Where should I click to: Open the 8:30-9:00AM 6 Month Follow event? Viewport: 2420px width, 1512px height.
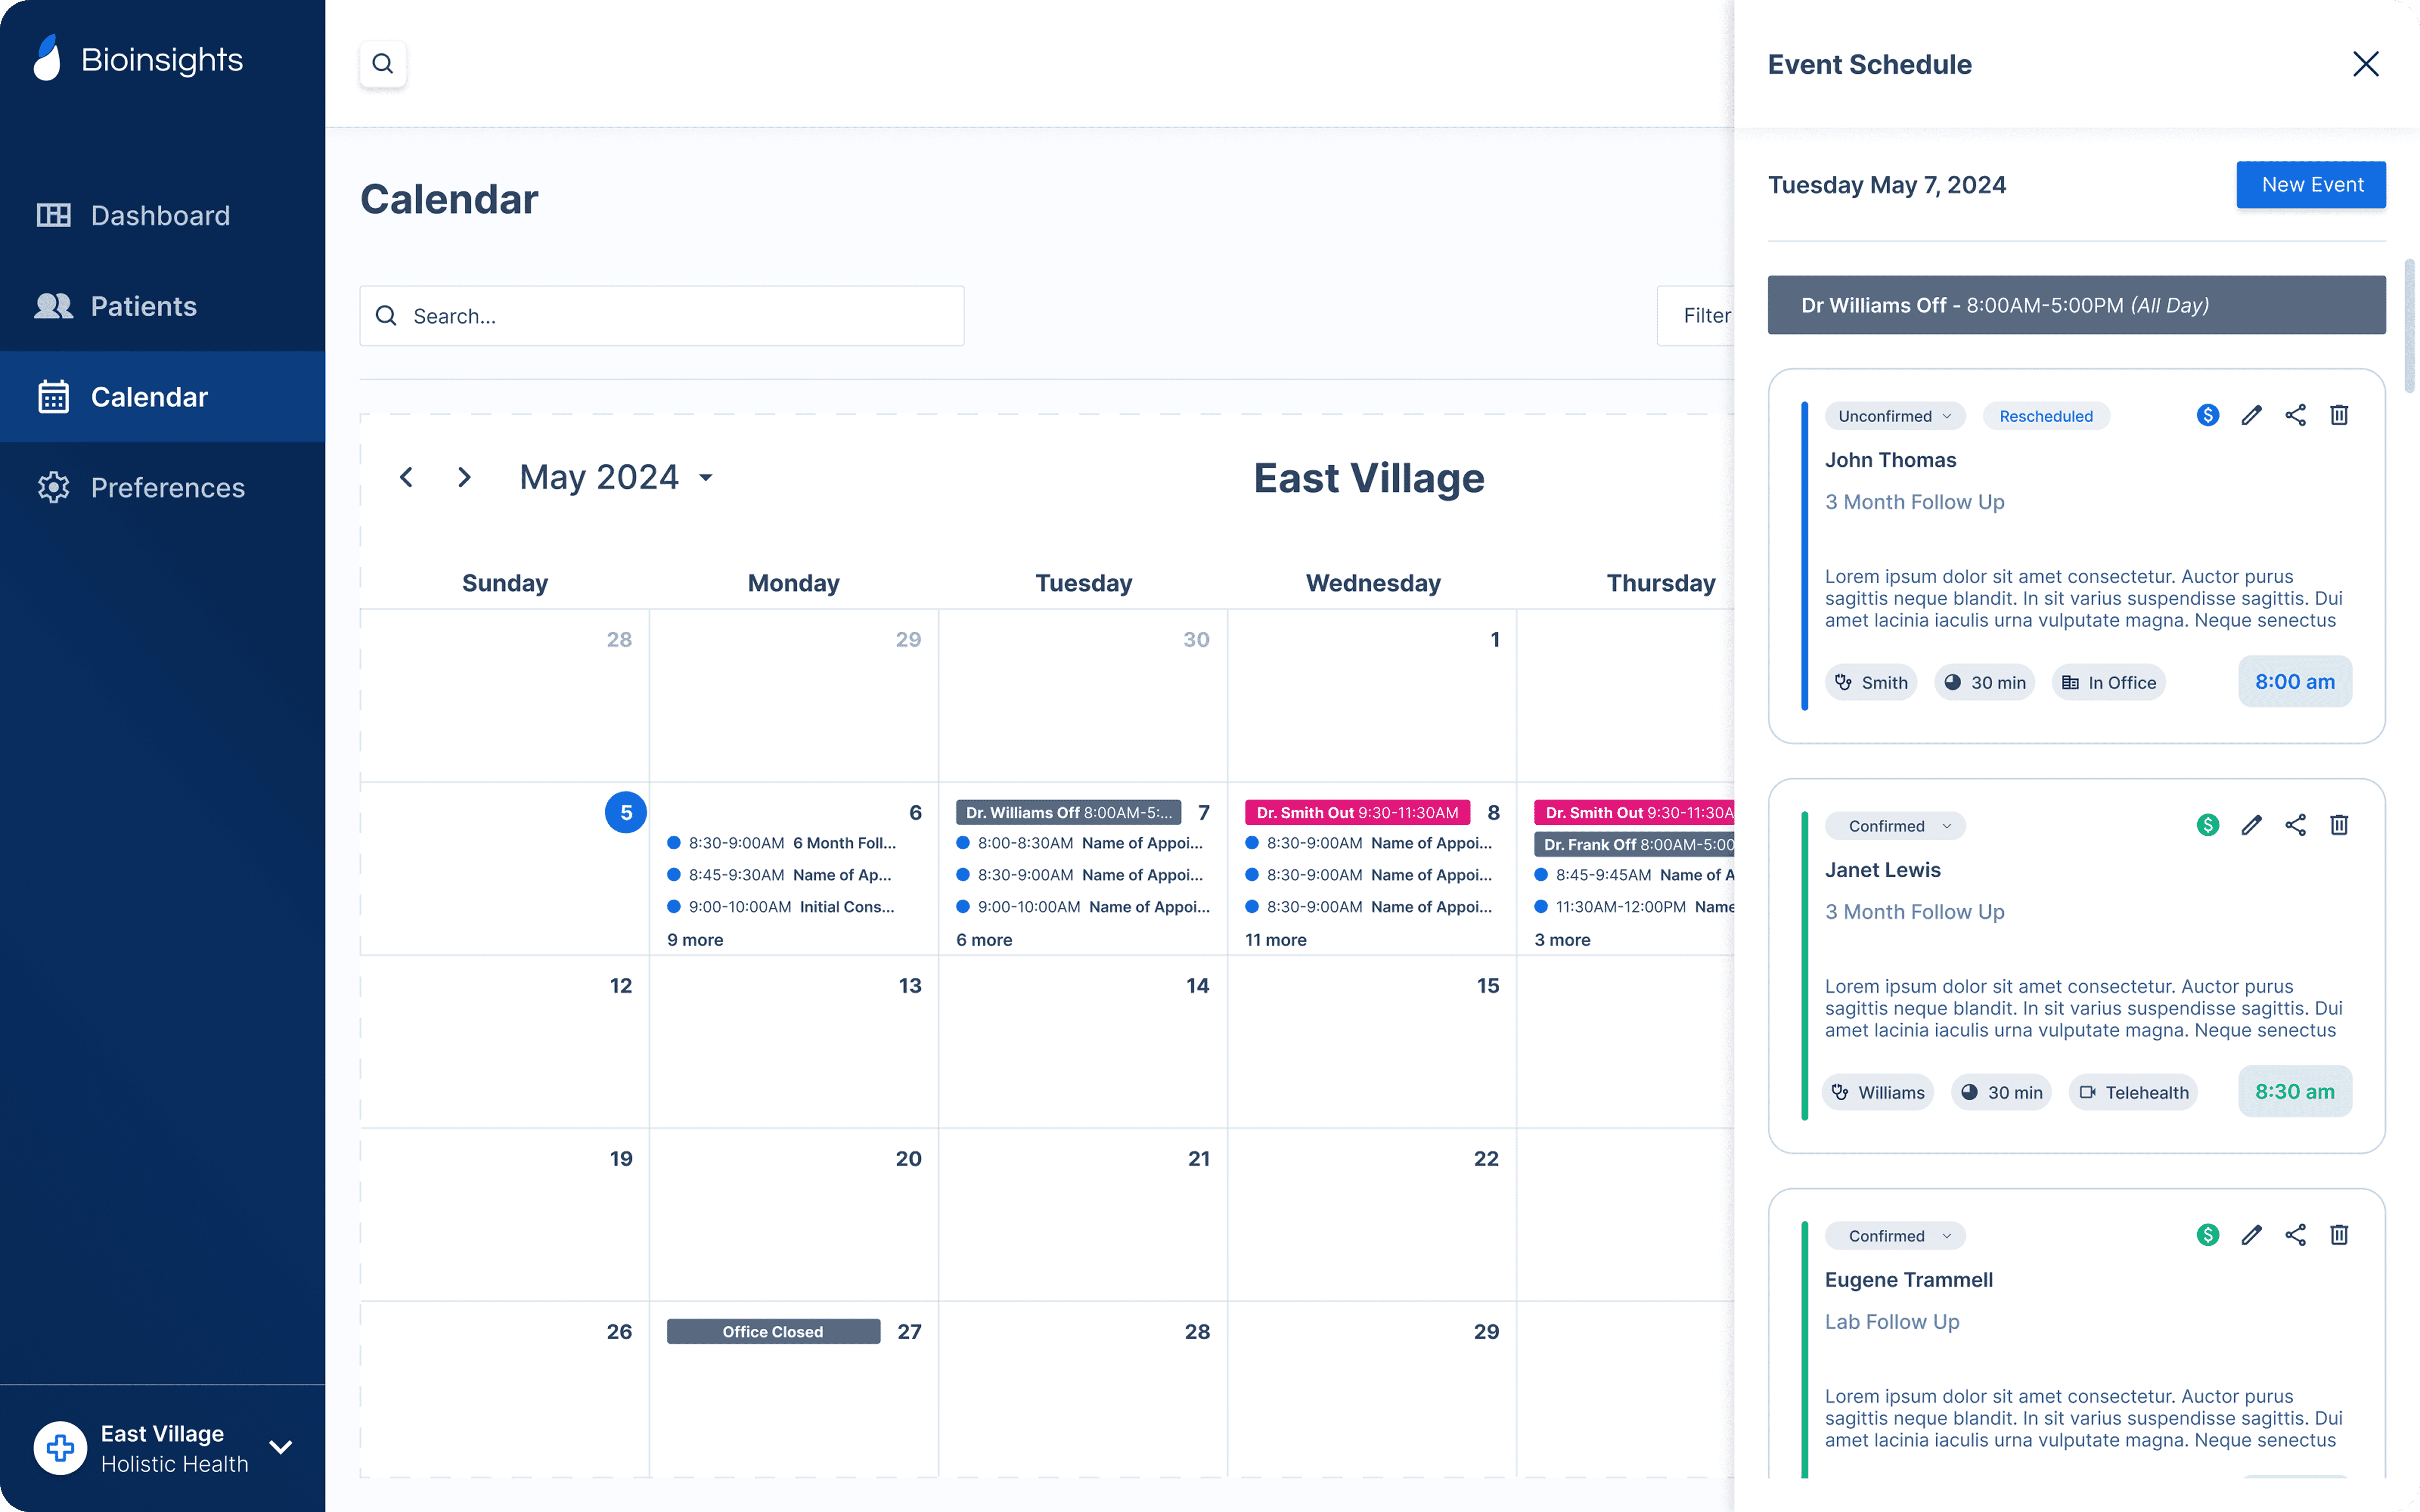click(x=782, y=843)
